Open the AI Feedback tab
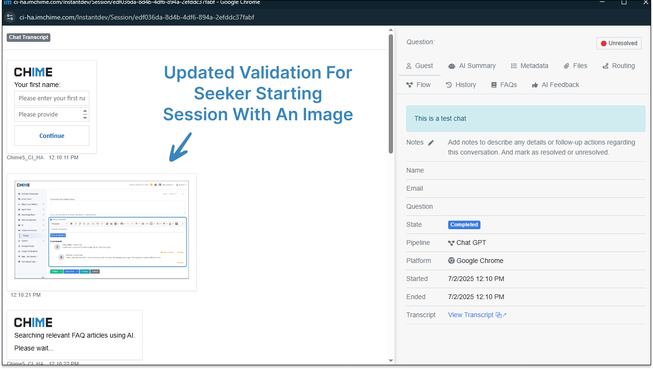Image resolution: width=653 pixels, height=369 pixels. [x=555, y=85]
